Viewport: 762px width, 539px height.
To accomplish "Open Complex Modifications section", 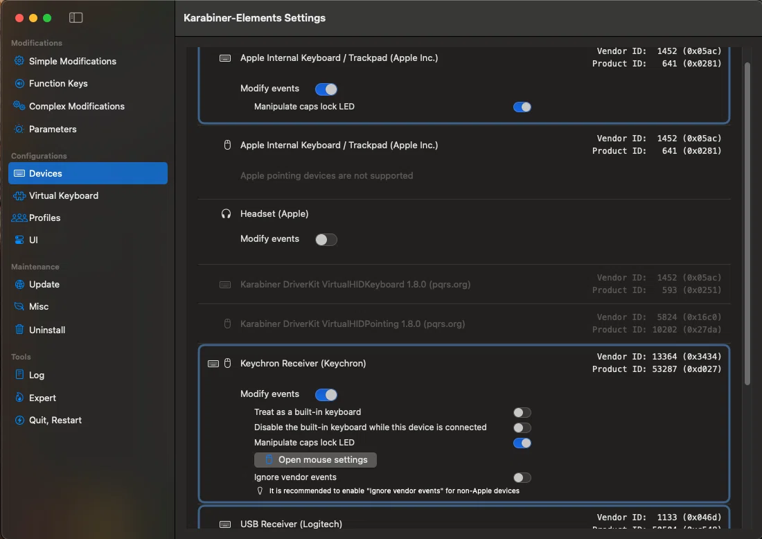I will (x=88, y=106).
